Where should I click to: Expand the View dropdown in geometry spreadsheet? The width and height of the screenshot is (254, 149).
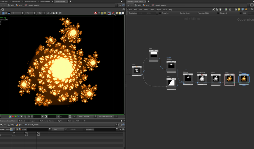(x=59, y=129)
